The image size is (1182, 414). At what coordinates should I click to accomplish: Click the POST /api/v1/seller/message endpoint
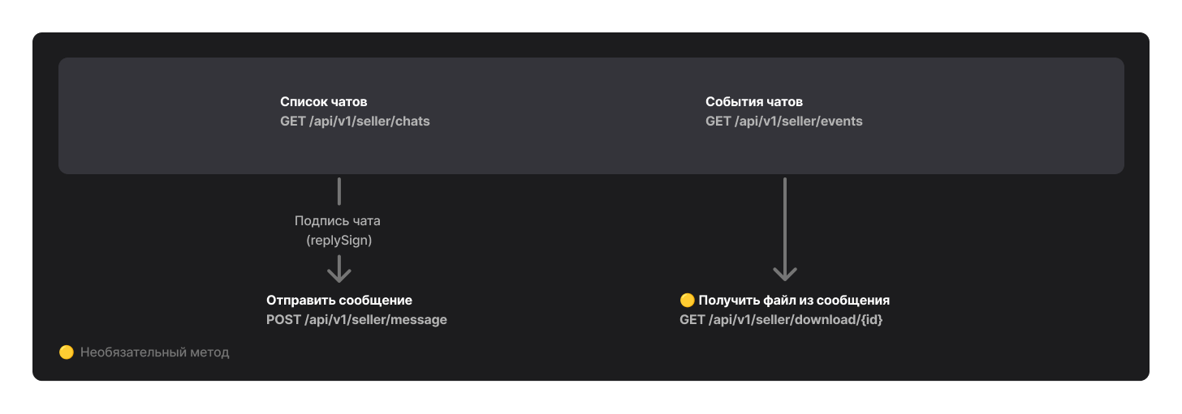[x=356, y=320]
